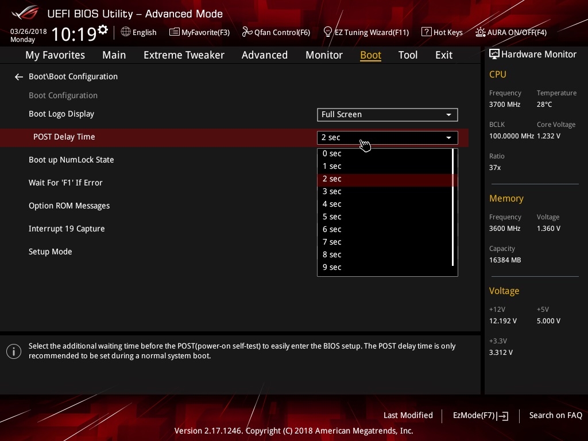The width and height of the screenshot is (588, 441).
Task: Click the Hot Keys label
Action: [x=448, y=33]
